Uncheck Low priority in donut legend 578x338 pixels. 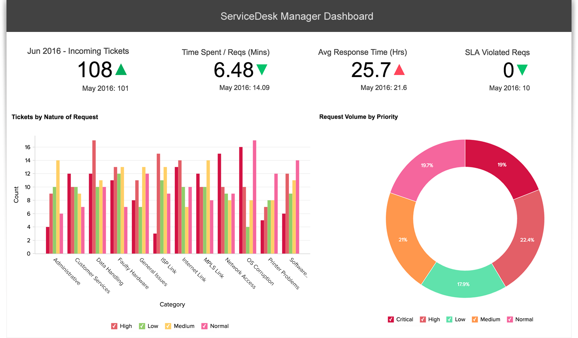tap(449, 319)
